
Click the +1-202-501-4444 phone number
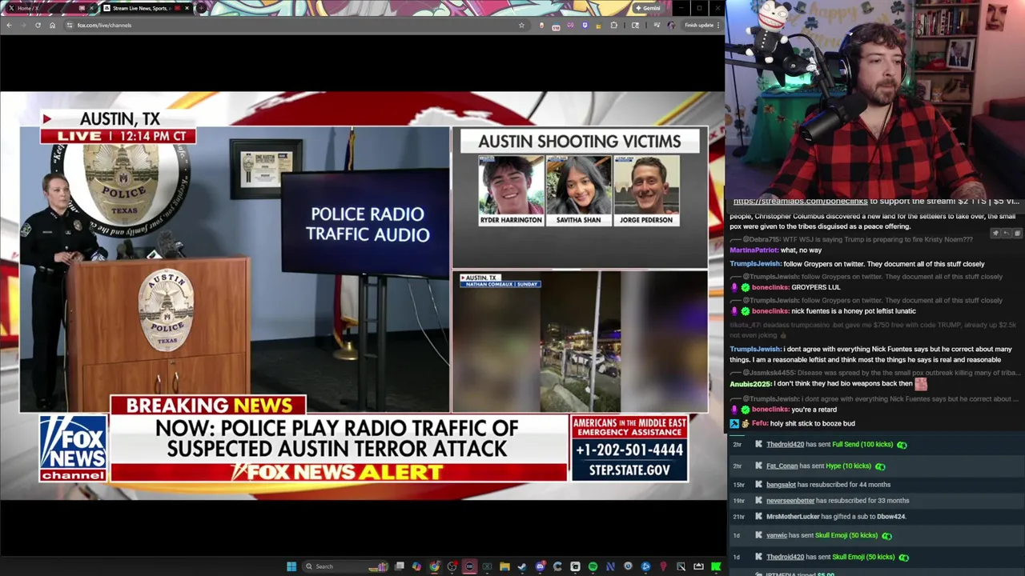point(629,450)
